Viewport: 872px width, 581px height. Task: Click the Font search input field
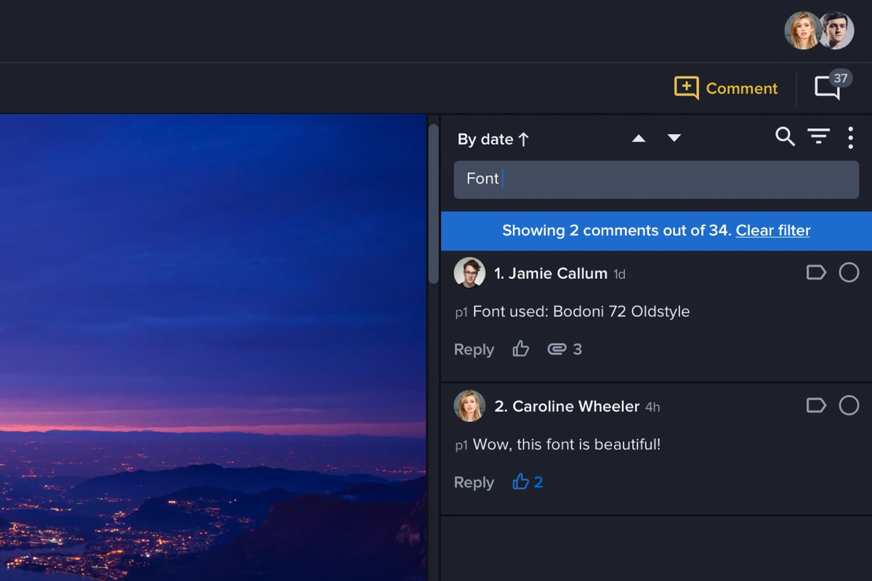(655, 179)
